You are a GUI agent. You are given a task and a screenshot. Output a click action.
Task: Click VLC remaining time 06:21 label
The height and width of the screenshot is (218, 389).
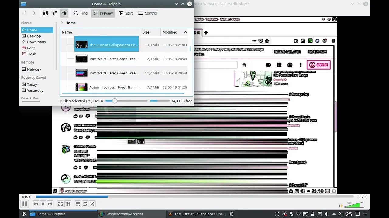tap(363, 197)
